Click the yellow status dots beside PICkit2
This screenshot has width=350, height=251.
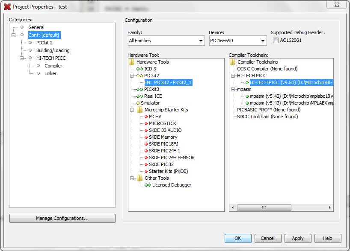point(139,76)
